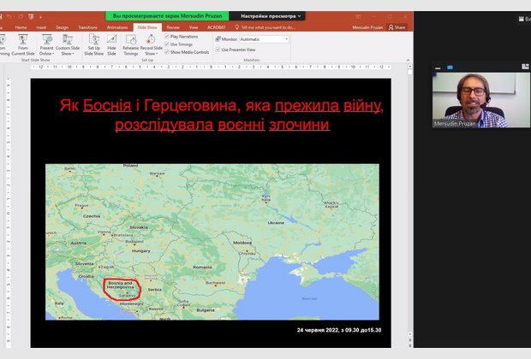The height and width of the screenshot is (359, 531).
Task: Click Record Slide Show icon
Action: click(x=150, y=41)
